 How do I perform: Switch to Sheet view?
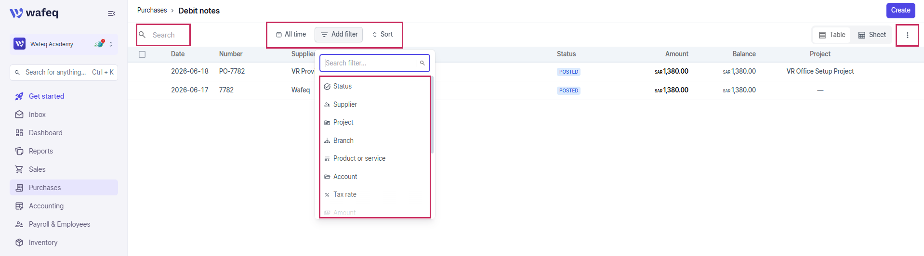click(872, 35)
